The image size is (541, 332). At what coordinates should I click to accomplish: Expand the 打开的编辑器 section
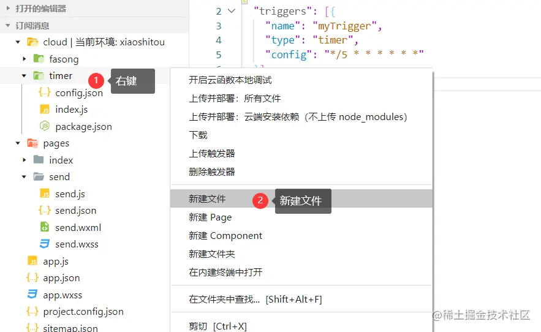click(9, 9)
